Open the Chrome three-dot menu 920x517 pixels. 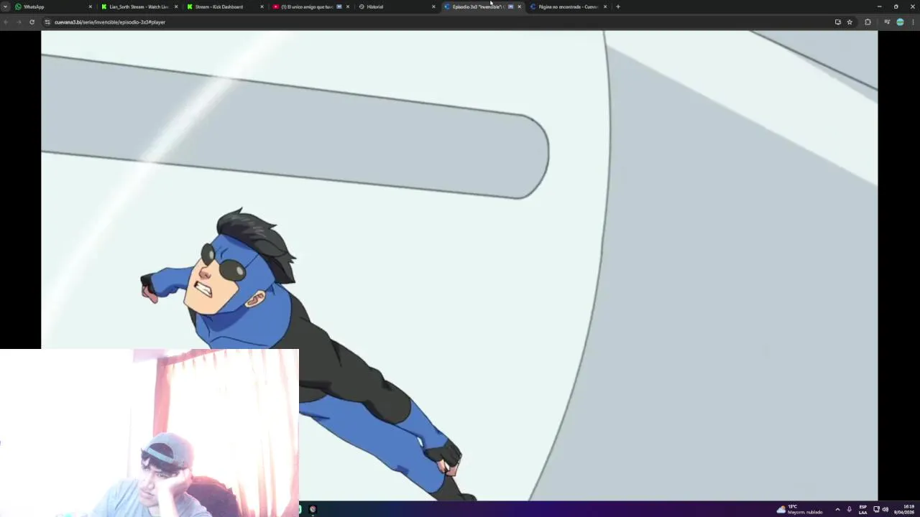913,22
